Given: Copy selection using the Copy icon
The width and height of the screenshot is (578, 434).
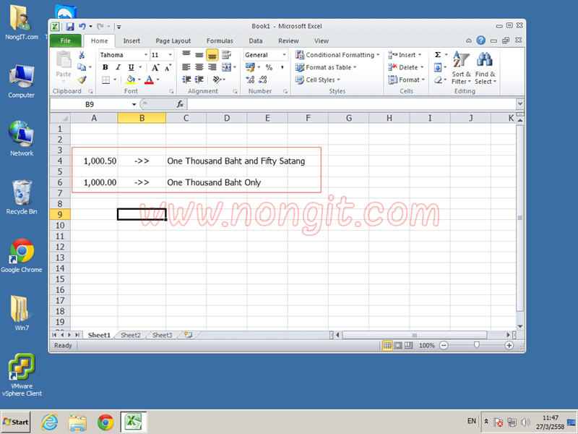Looking at the screenshot, I should (x=82, y=67).
